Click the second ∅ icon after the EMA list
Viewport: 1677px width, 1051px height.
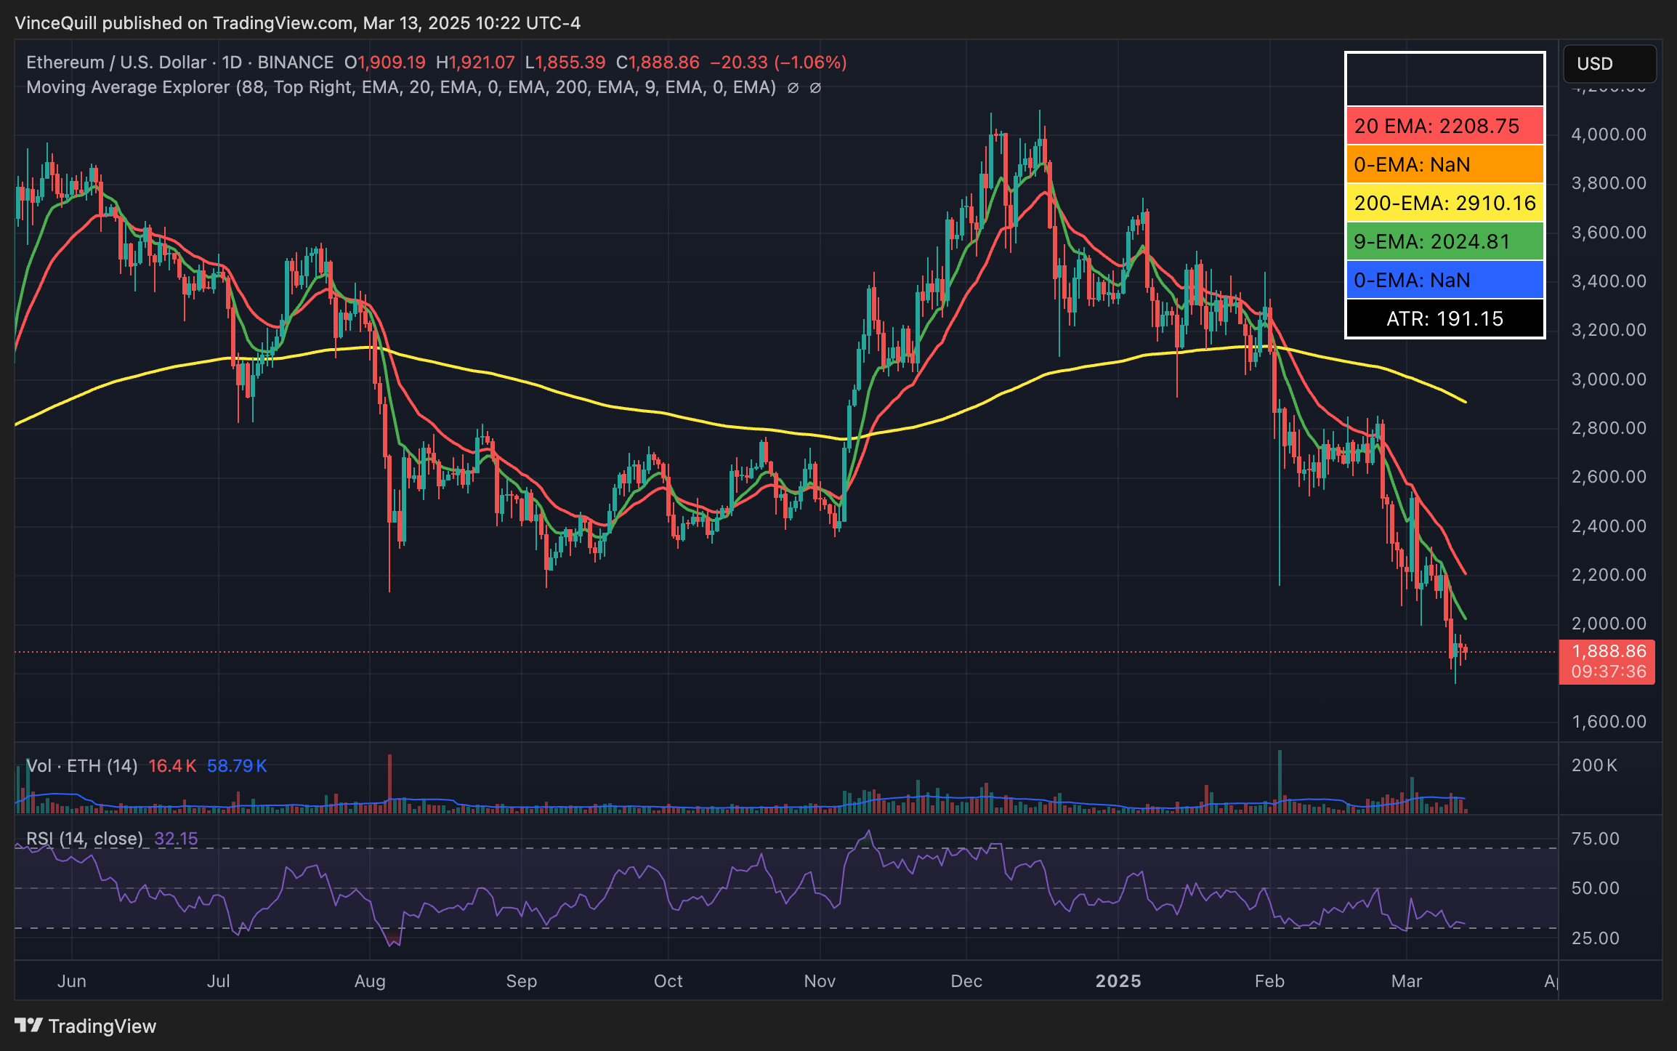817,87
